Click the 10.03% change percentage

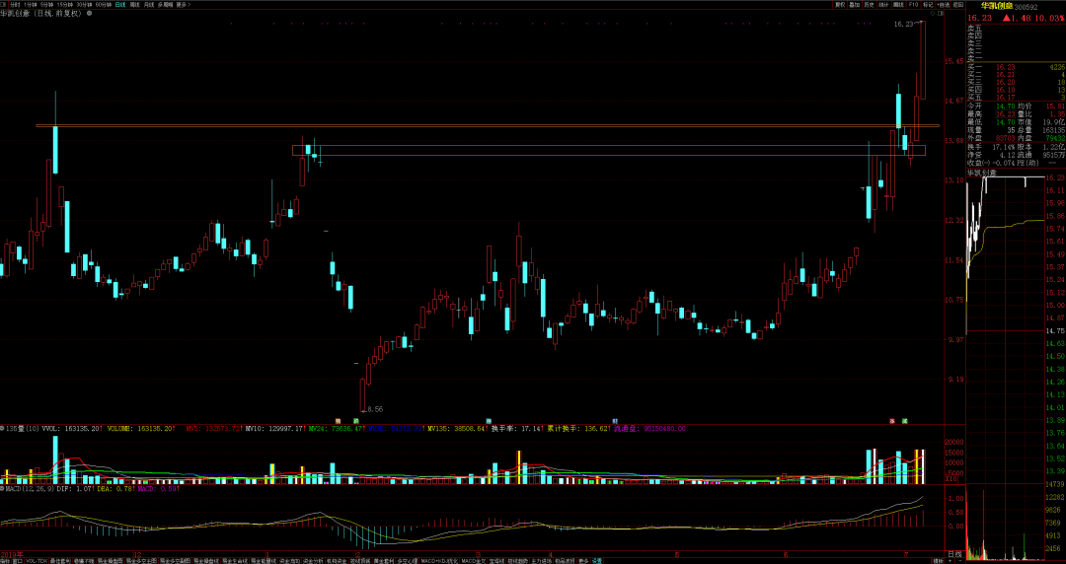tap(1049, 18)
